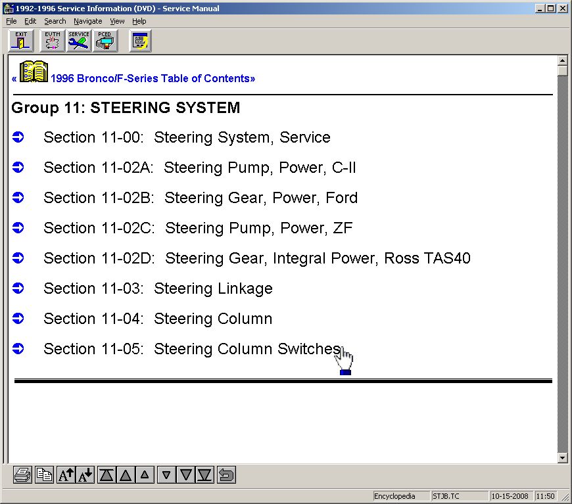572x504 pixels.
Task: Click the Group 11: STEERING SYSTEM heading
Action: (x=126, y=108)
